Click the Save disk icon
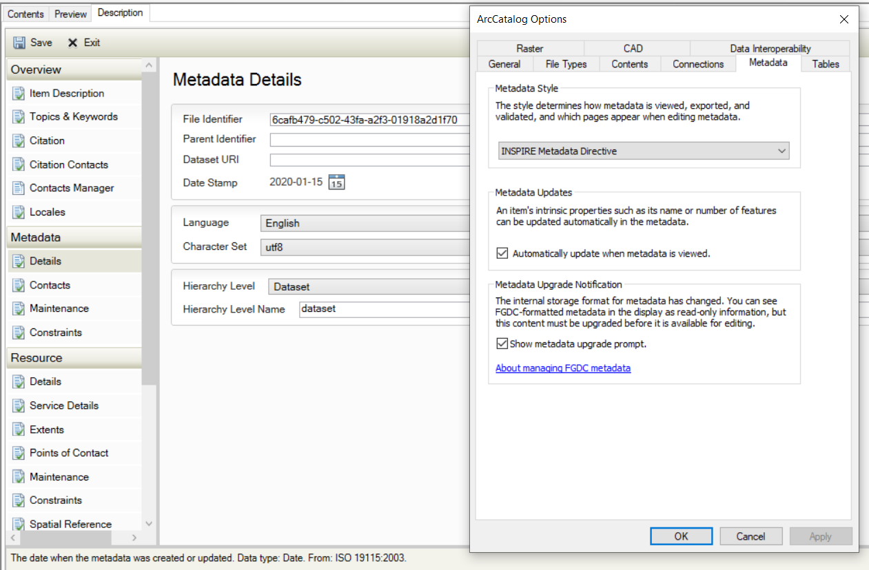The height and width of the screenshot is (570, 869). pos(19,43)
